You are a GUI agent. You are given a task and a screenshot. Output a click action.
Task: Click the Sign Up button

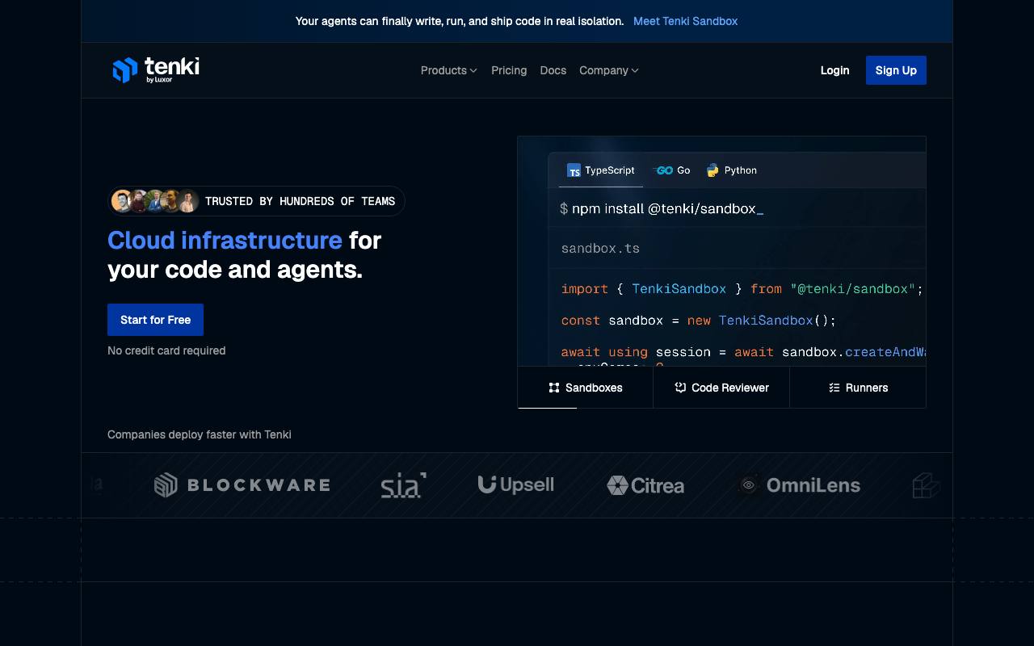pyautogui.click(x=896, y=70)
